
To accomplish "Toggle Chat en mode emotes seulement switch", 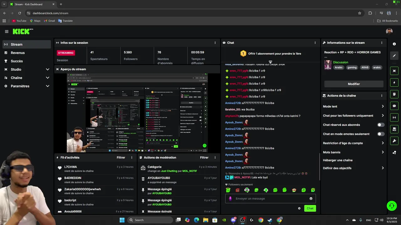I will tap(381, 134).
